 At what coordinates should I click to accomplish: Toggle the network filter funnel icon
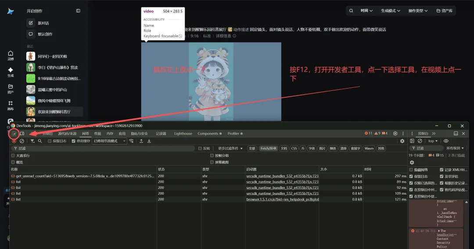tap(32, 141)
